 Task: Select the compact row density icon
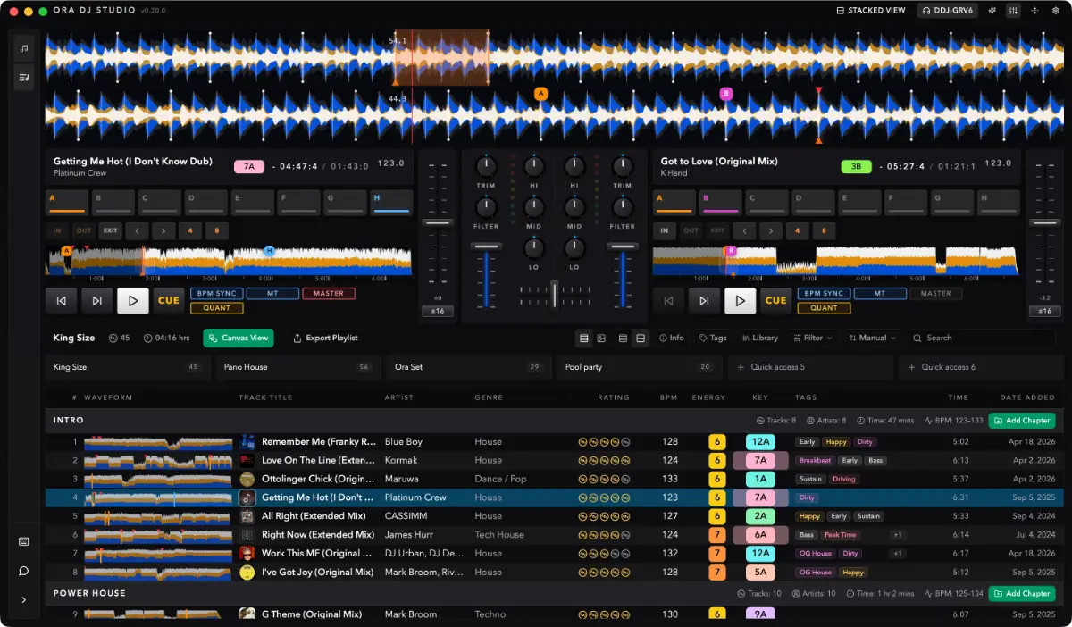[623, 339]
